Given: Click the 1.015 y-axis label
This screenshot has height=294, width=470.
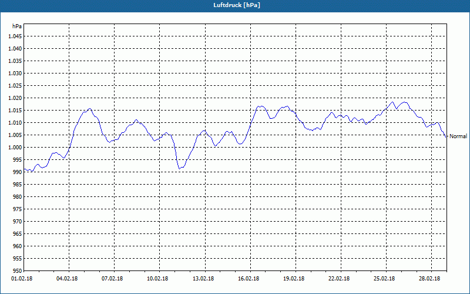Looking at the screenshot, I should coord(15,111).
